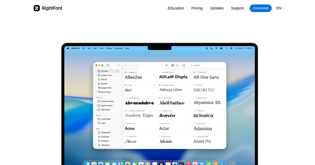This screenshot has width=315, height=165.
Task: Switch to grid view icon
Action: [173, 65]
